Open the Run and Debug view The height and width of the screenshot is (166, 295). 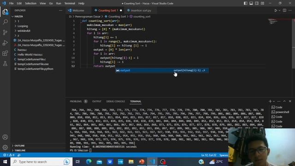(x=5, y=43)
